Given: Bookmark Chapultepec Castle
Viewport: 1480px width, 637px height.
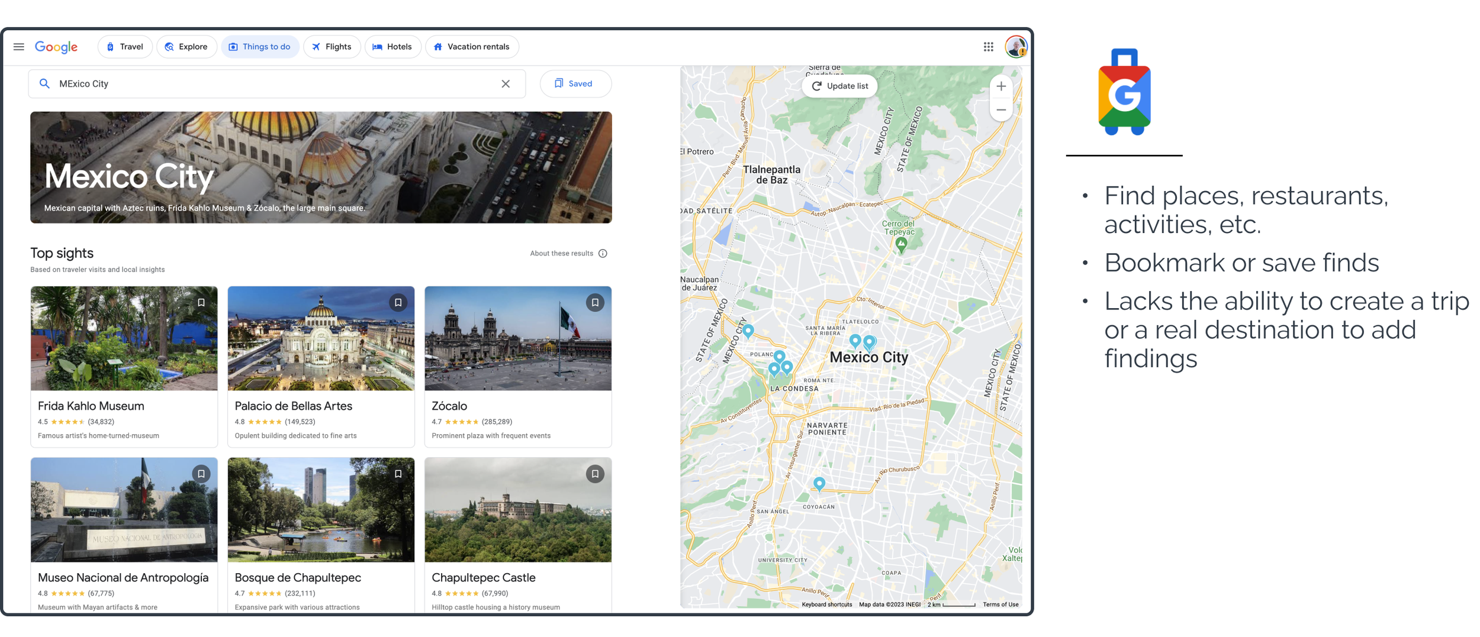Looking at the screenshot, I should click(595, 474).
